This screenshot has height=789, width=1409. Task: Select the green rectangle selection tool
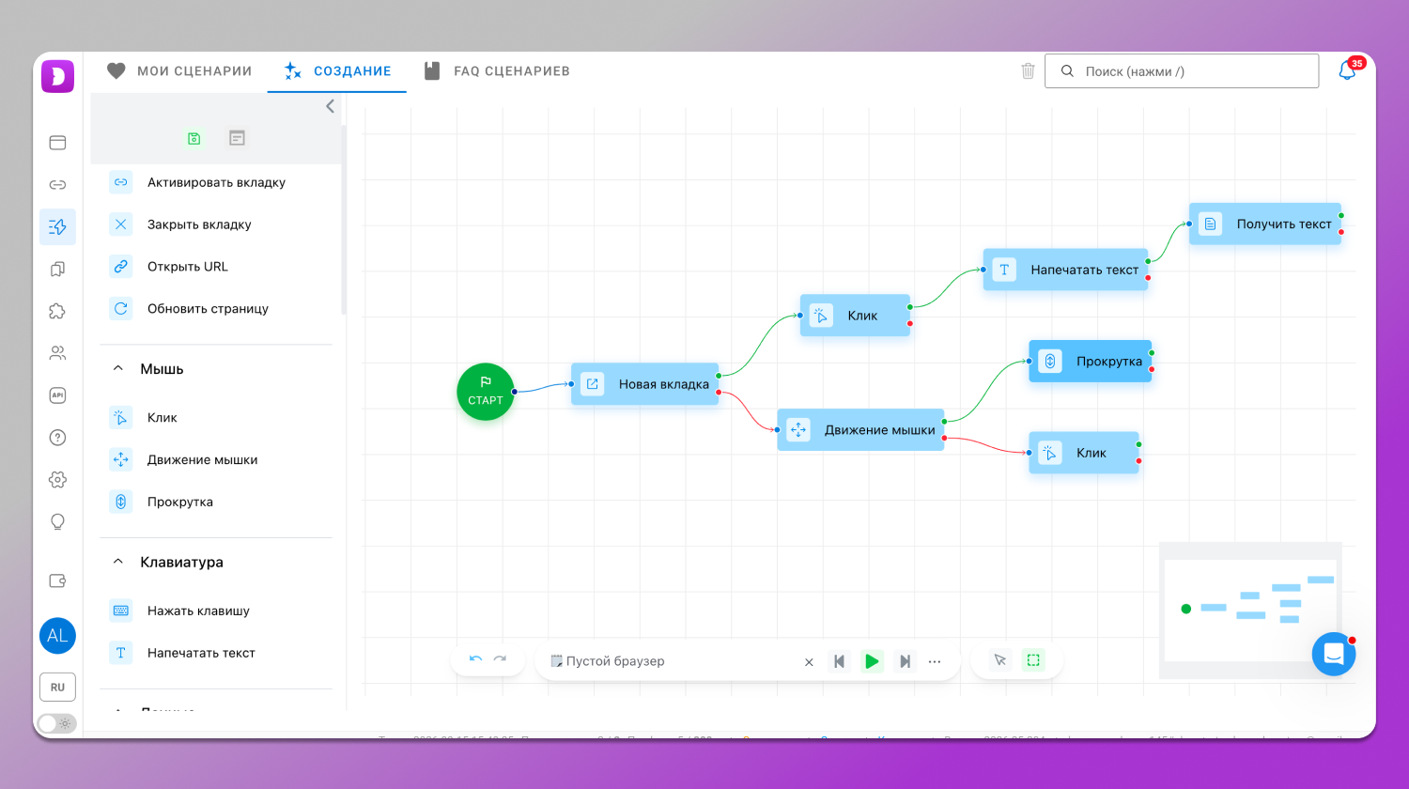[x=1033, y=660]
